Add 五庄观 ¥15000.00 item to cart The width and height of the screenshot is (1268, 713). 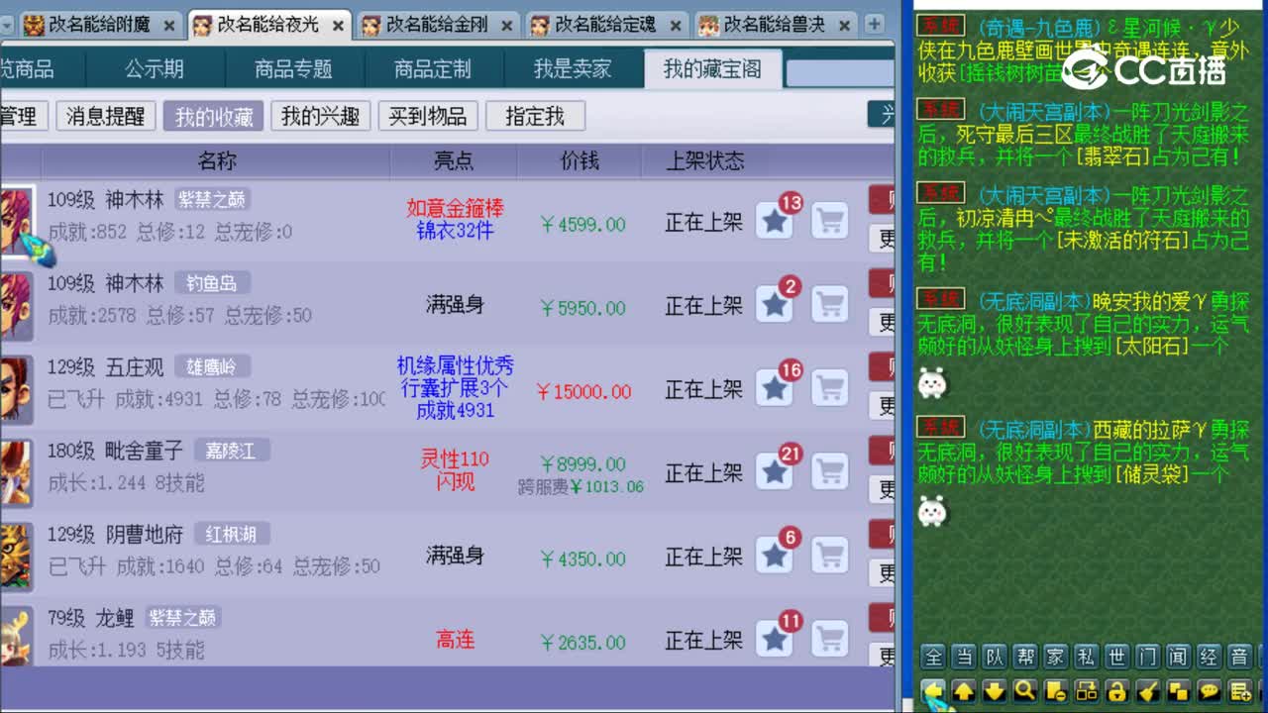click(x=829, y=388)
